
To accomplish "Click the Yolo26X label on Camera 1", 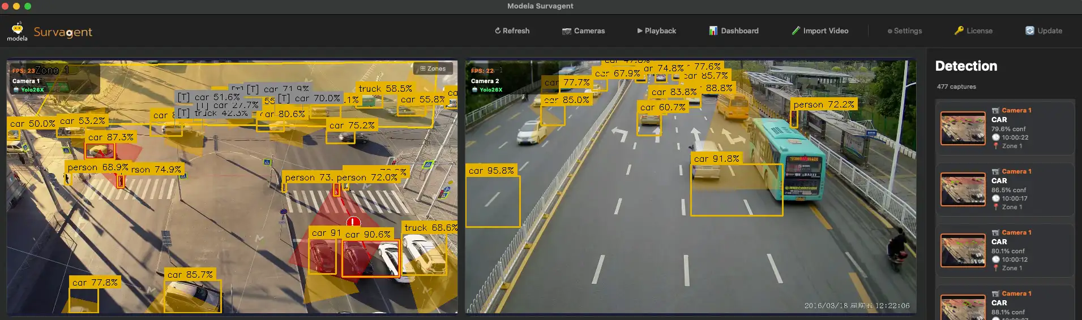I will tap(32, 89).
